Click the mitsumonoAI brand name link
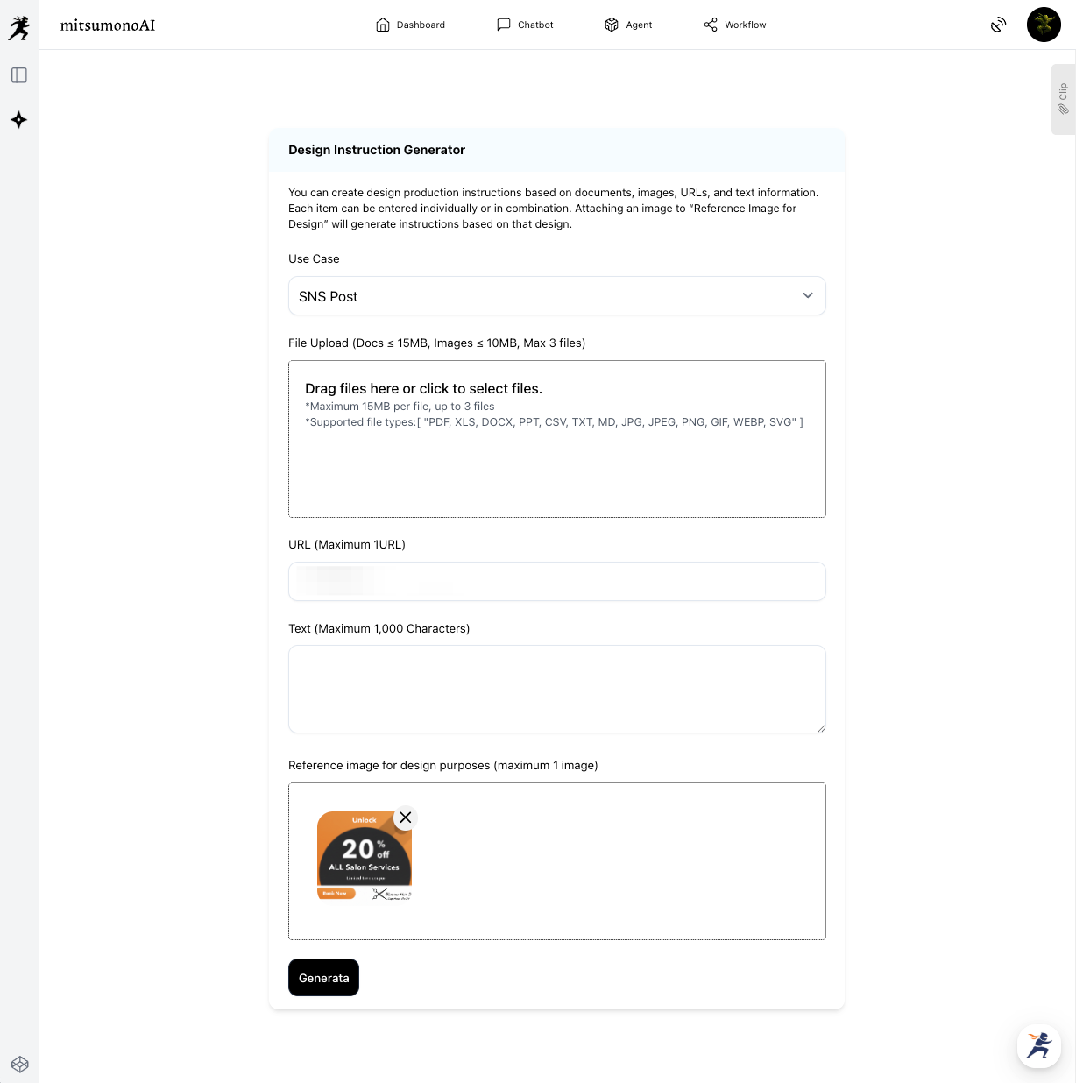1076x1083 pixels. 108,25
